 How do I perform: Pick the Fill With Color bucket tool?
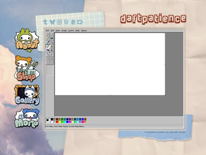(51, 38)
